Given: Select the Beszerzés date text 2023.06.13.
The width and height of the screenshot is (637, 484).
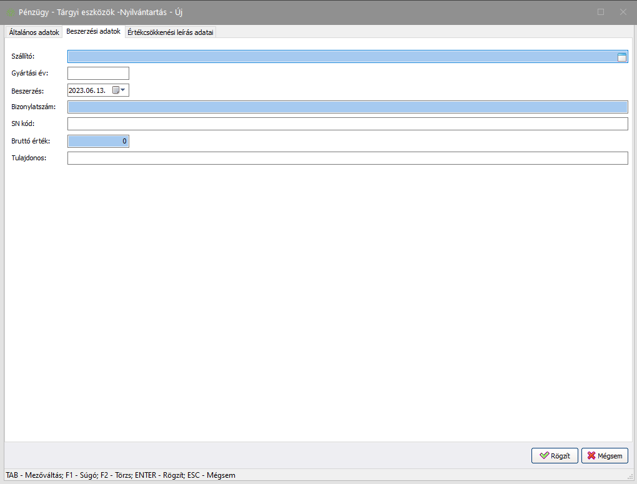Looking at the screenshot, I should pos(87,90).
